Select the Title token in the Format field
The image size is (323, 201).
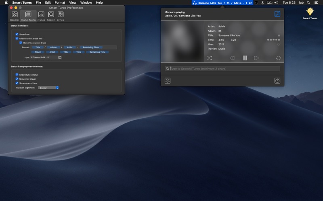38,47
